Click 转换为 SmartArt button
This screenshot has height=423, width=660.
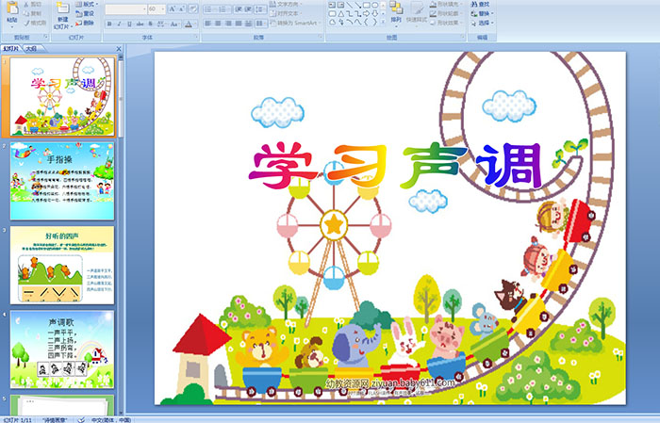tap(295, 24)
